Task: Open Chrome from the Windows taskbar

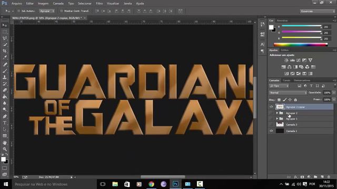Action: click(x=151, y=184)
